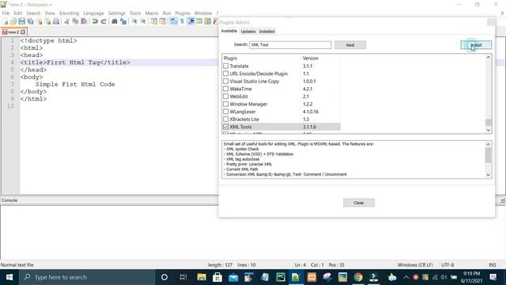
Task: Open the File menu
Action: tap(6, 13)
